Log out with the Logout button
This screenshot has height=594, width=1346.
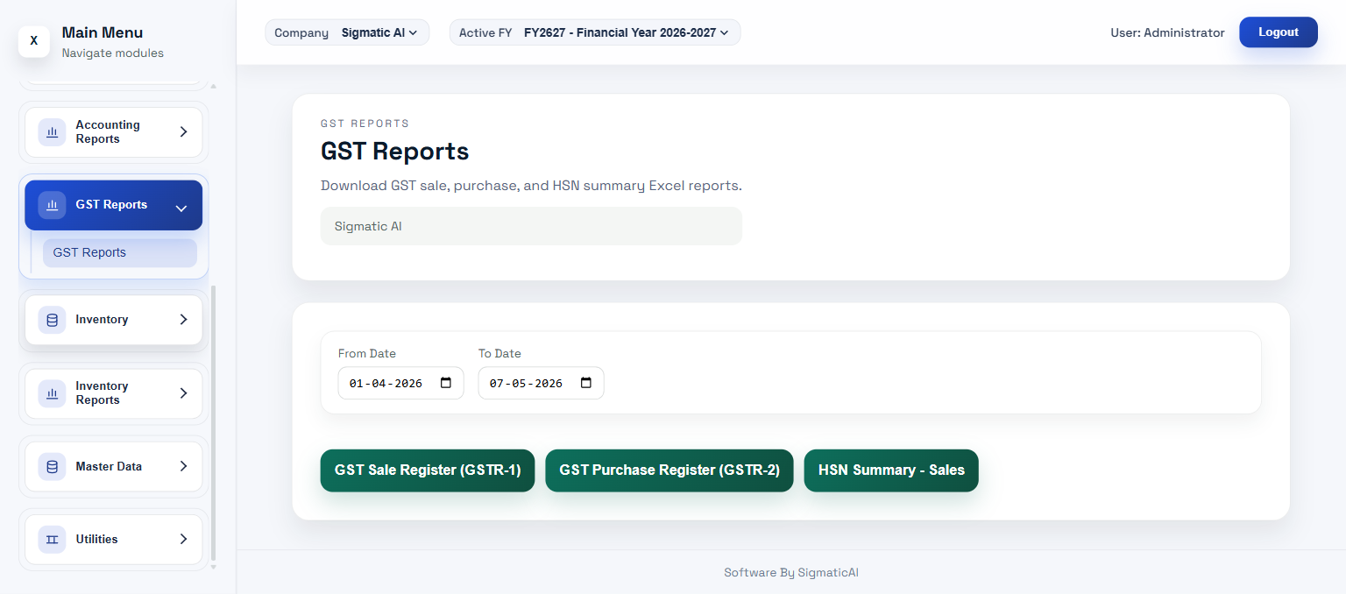point(1279,32)
